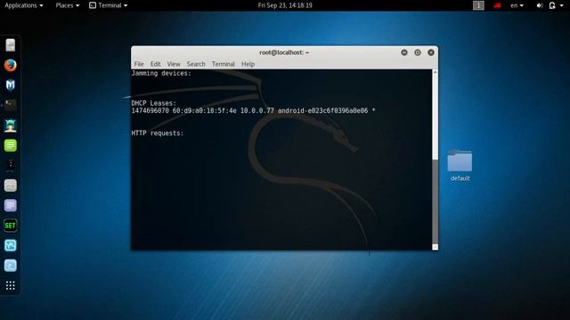Screen dimensions: 570x320
Task: Click the scrollbar up arrow in terminal
Action: [x=436, y=72]
